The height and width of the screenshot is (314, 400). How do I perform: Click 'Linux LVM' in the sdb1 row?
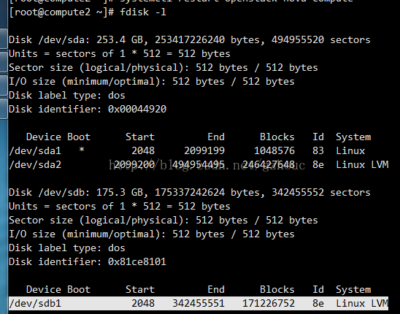[x=362, y=303]
